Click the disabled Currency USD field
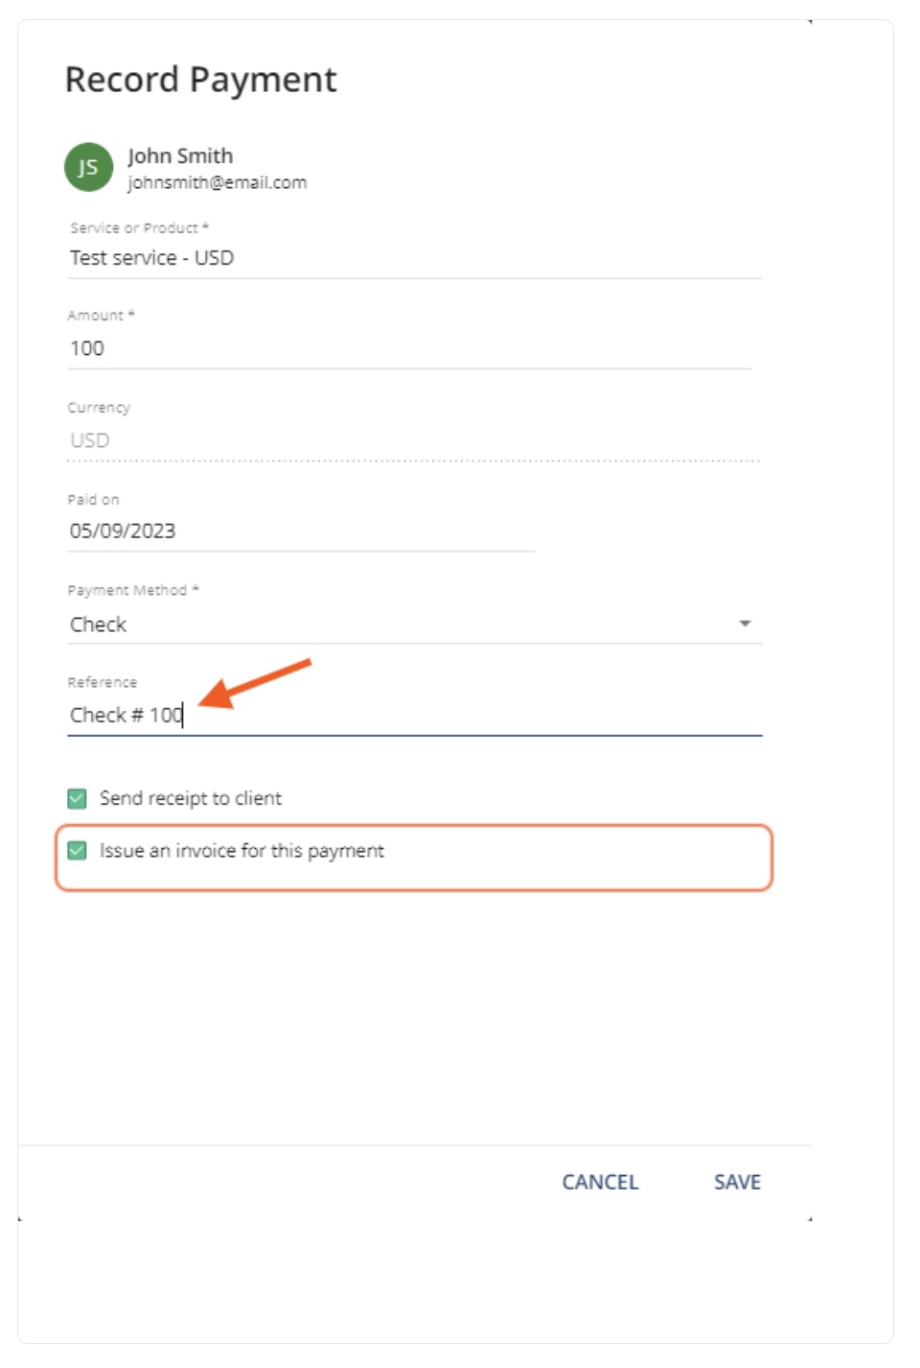The width and height of the screenshot is (920, 1368). coord(415,440)
